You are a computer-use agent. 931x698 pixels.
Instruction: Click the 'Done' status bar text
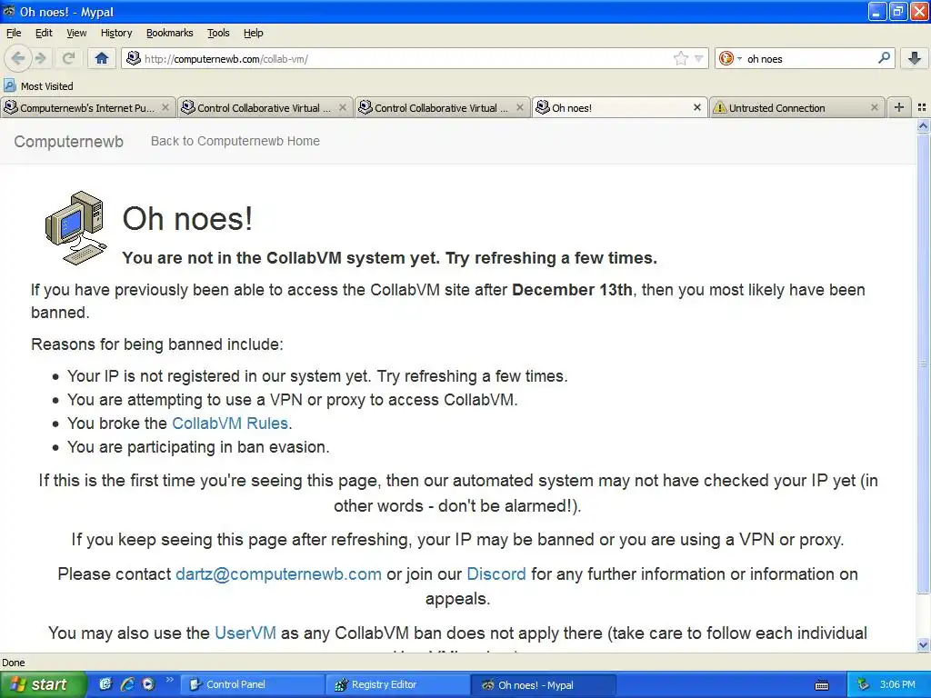[13, 663]
